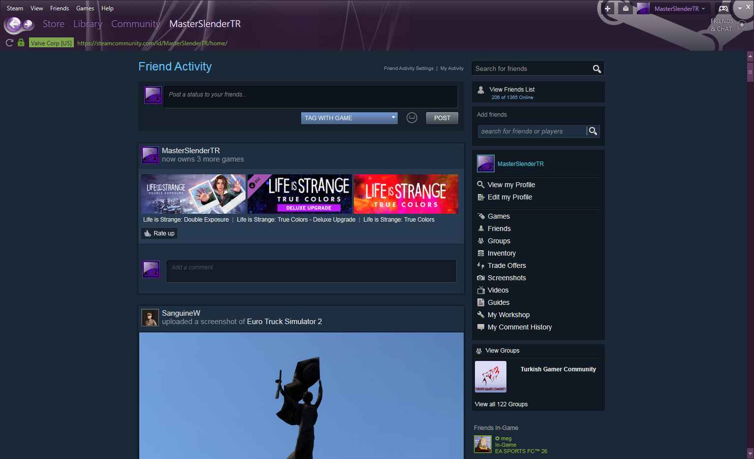Focus the Post a status field
The width and height of the screenshot is (754, 459).
tap(311, 97)
